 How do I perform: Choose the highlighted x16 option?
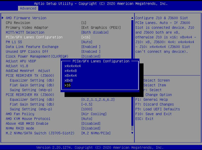pyautogui.click(x=68, y=85)
